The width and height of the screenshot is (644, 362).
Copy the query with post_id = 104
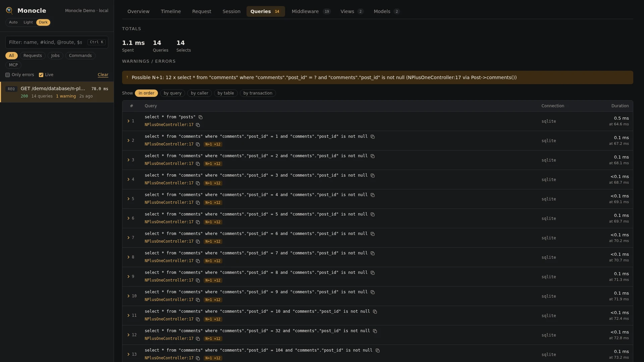[378, 351]
